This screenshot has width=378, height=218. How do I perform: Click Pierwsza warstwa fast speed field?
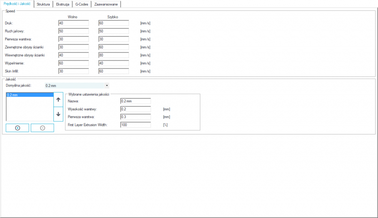[x=113, y=39]
